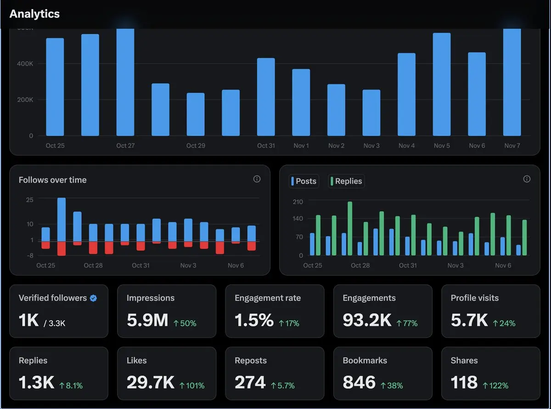Open the Engagement rate card
The width and height of the screenshot is (551, 409).
(x=275, y=311)
